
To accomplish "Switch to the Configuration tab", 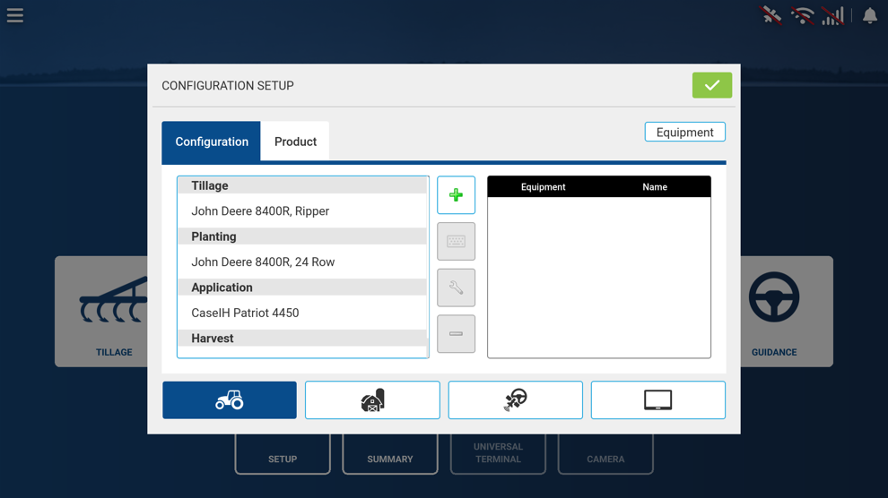I will [212, 142].
